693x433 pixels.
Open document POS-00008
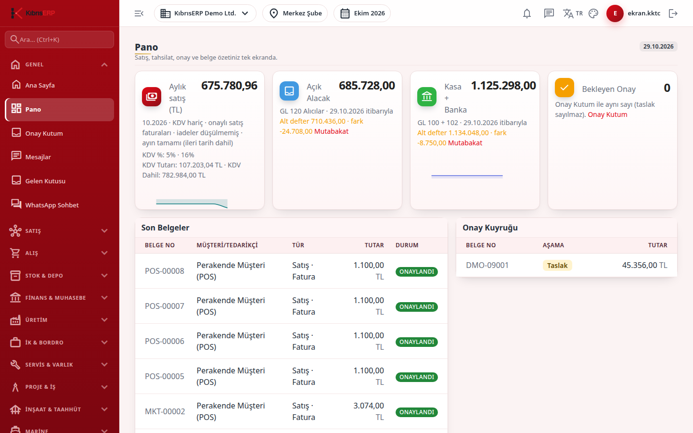[x=165, y=271]
